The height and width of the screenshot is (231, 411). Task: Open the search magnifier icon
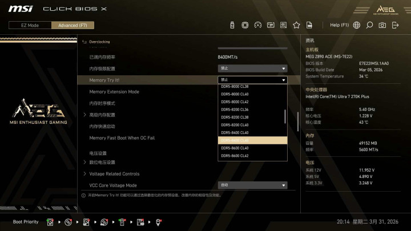369,25
